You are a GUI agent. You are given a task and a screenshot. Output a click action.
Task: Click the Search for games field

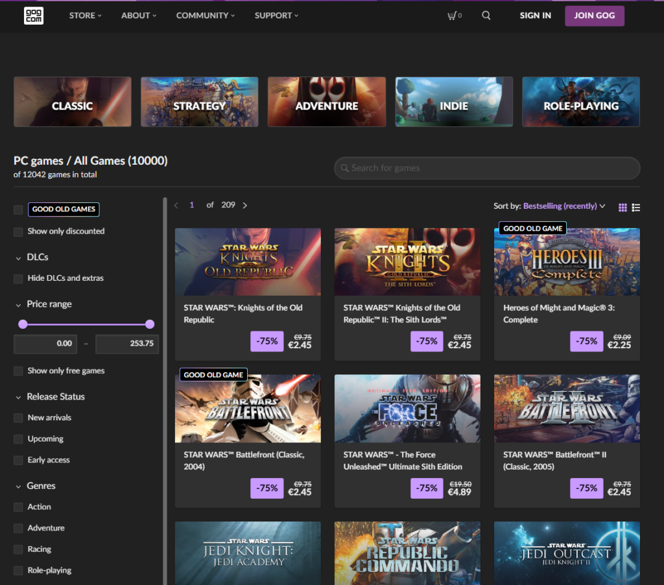pos(487,168)
